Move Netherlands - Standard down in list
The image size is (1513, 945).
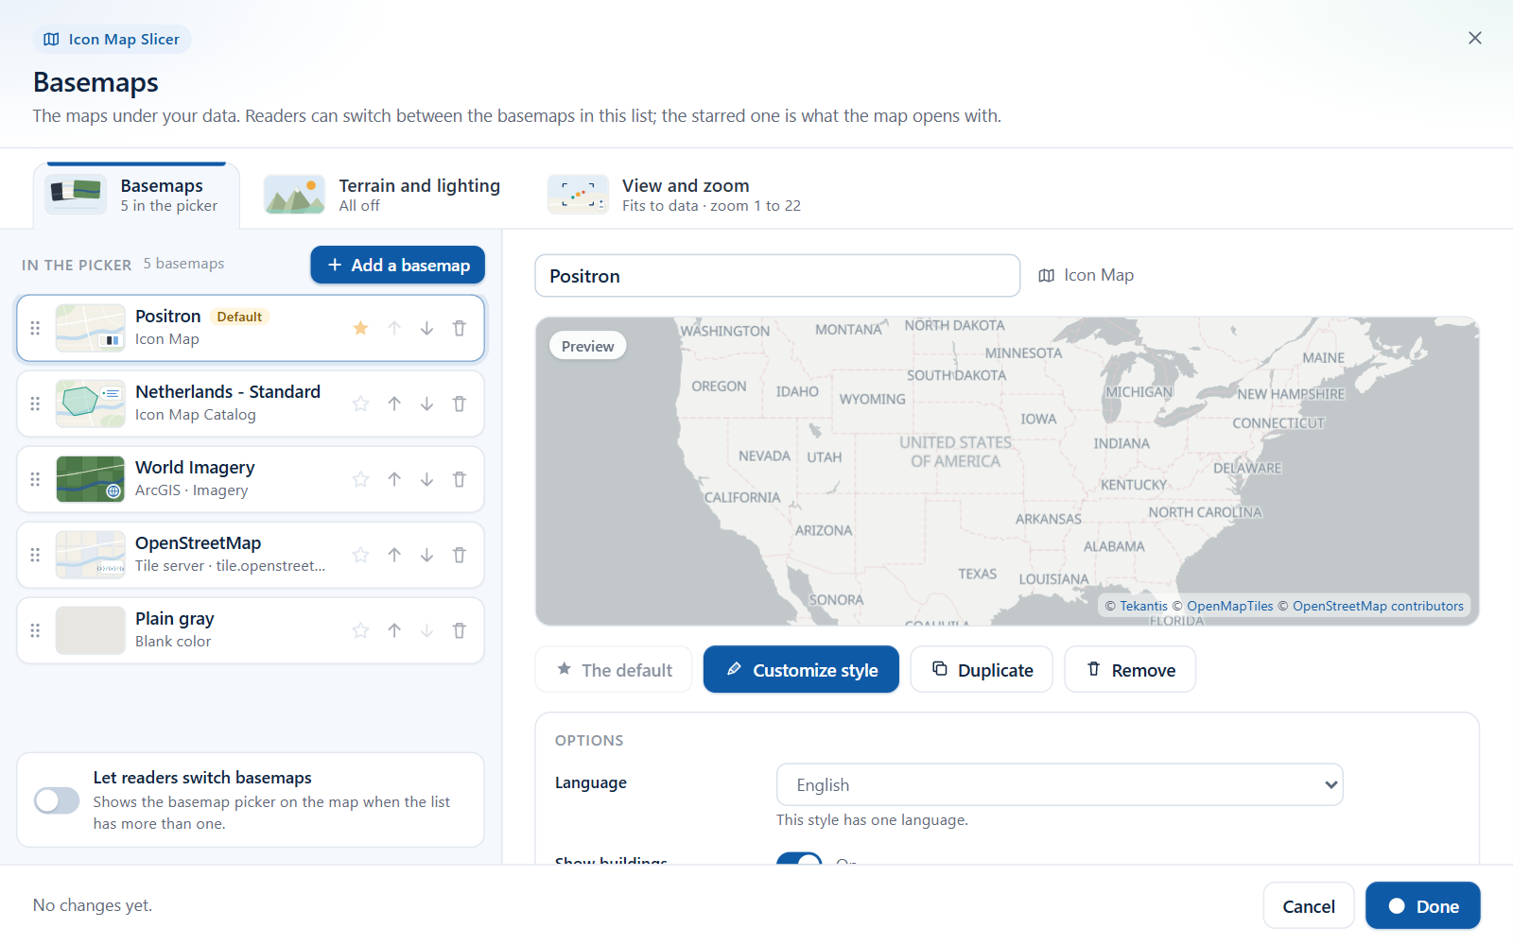coord(426,404)
